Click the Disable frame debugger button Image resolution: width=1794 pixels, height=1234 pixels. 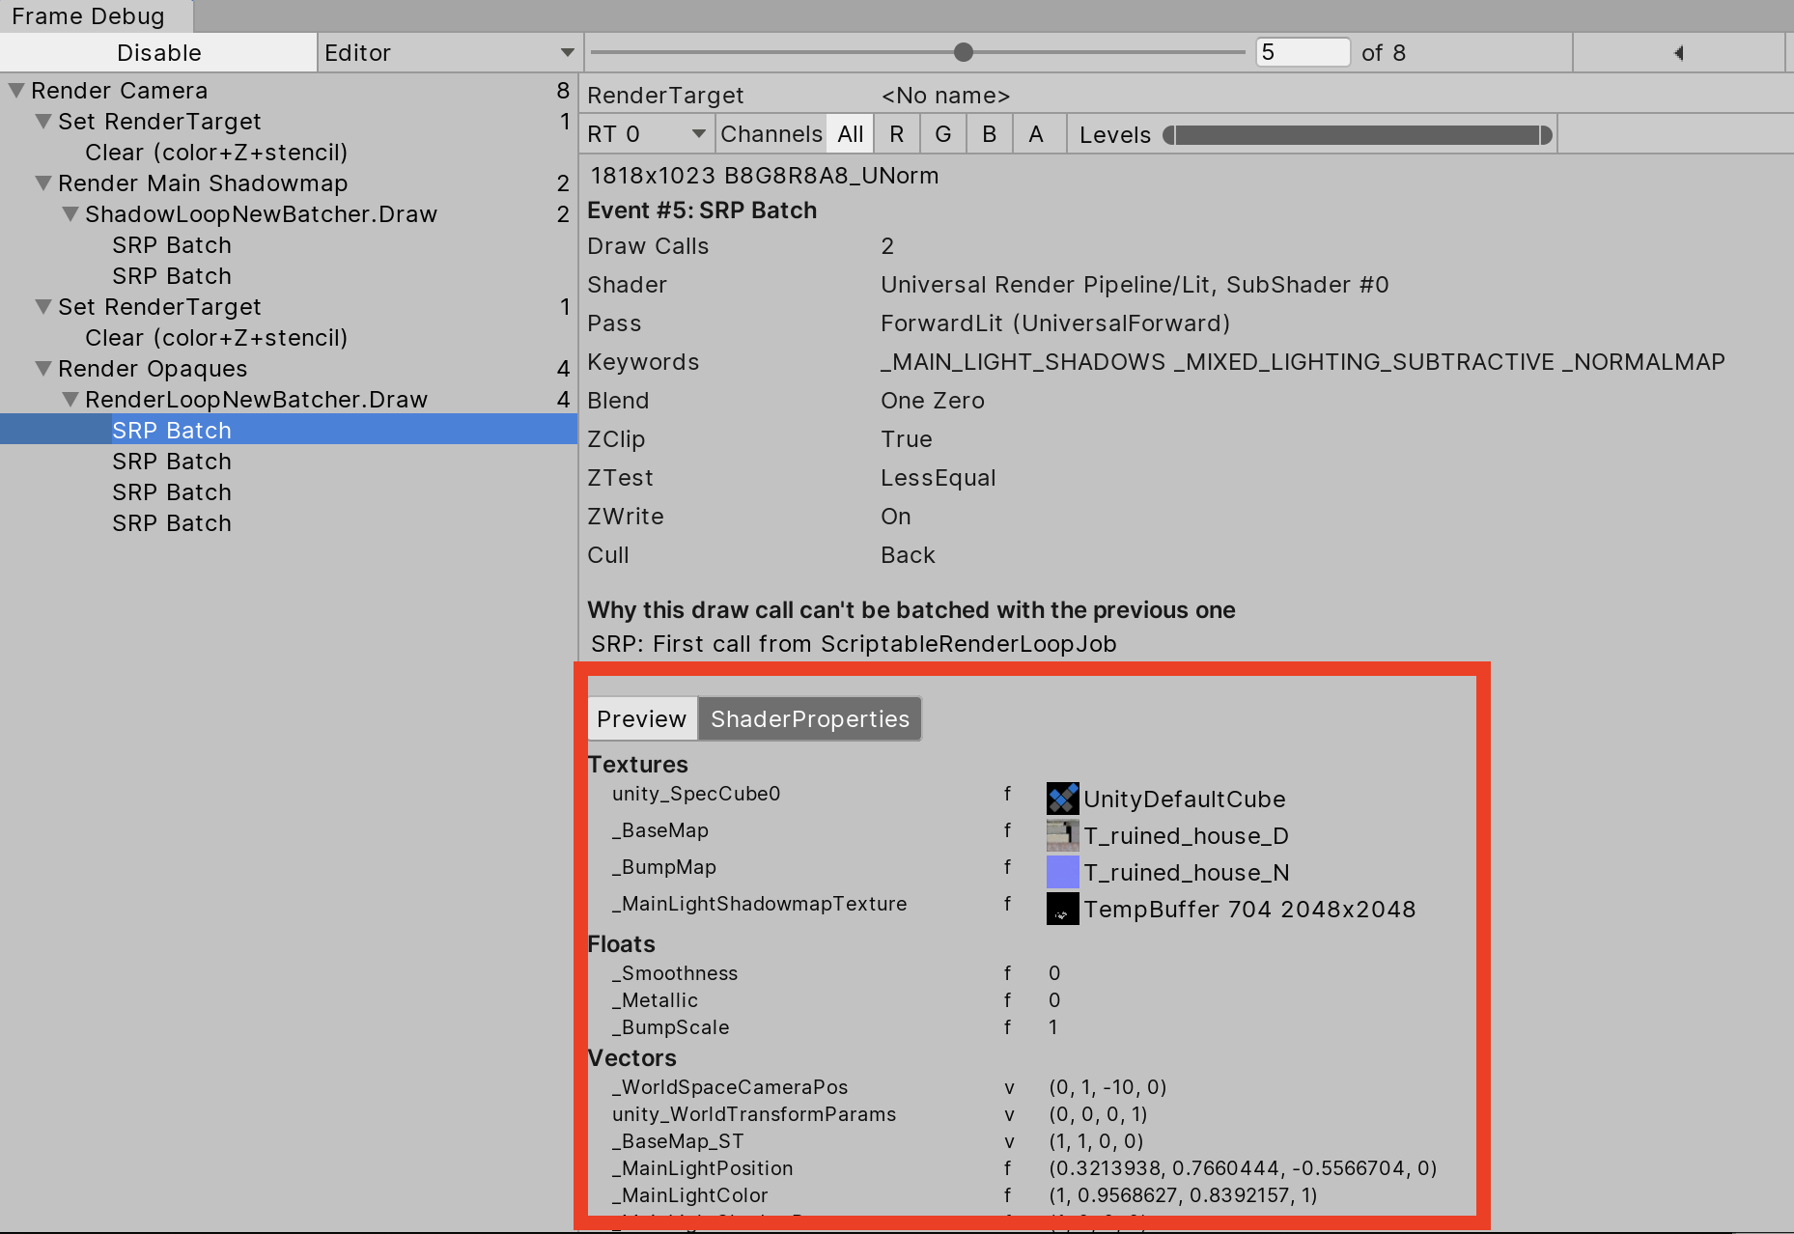coord(159,53)
